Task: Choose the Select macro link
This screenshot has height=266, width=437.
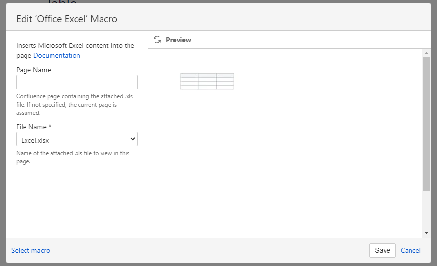Action: click(31, 250)
